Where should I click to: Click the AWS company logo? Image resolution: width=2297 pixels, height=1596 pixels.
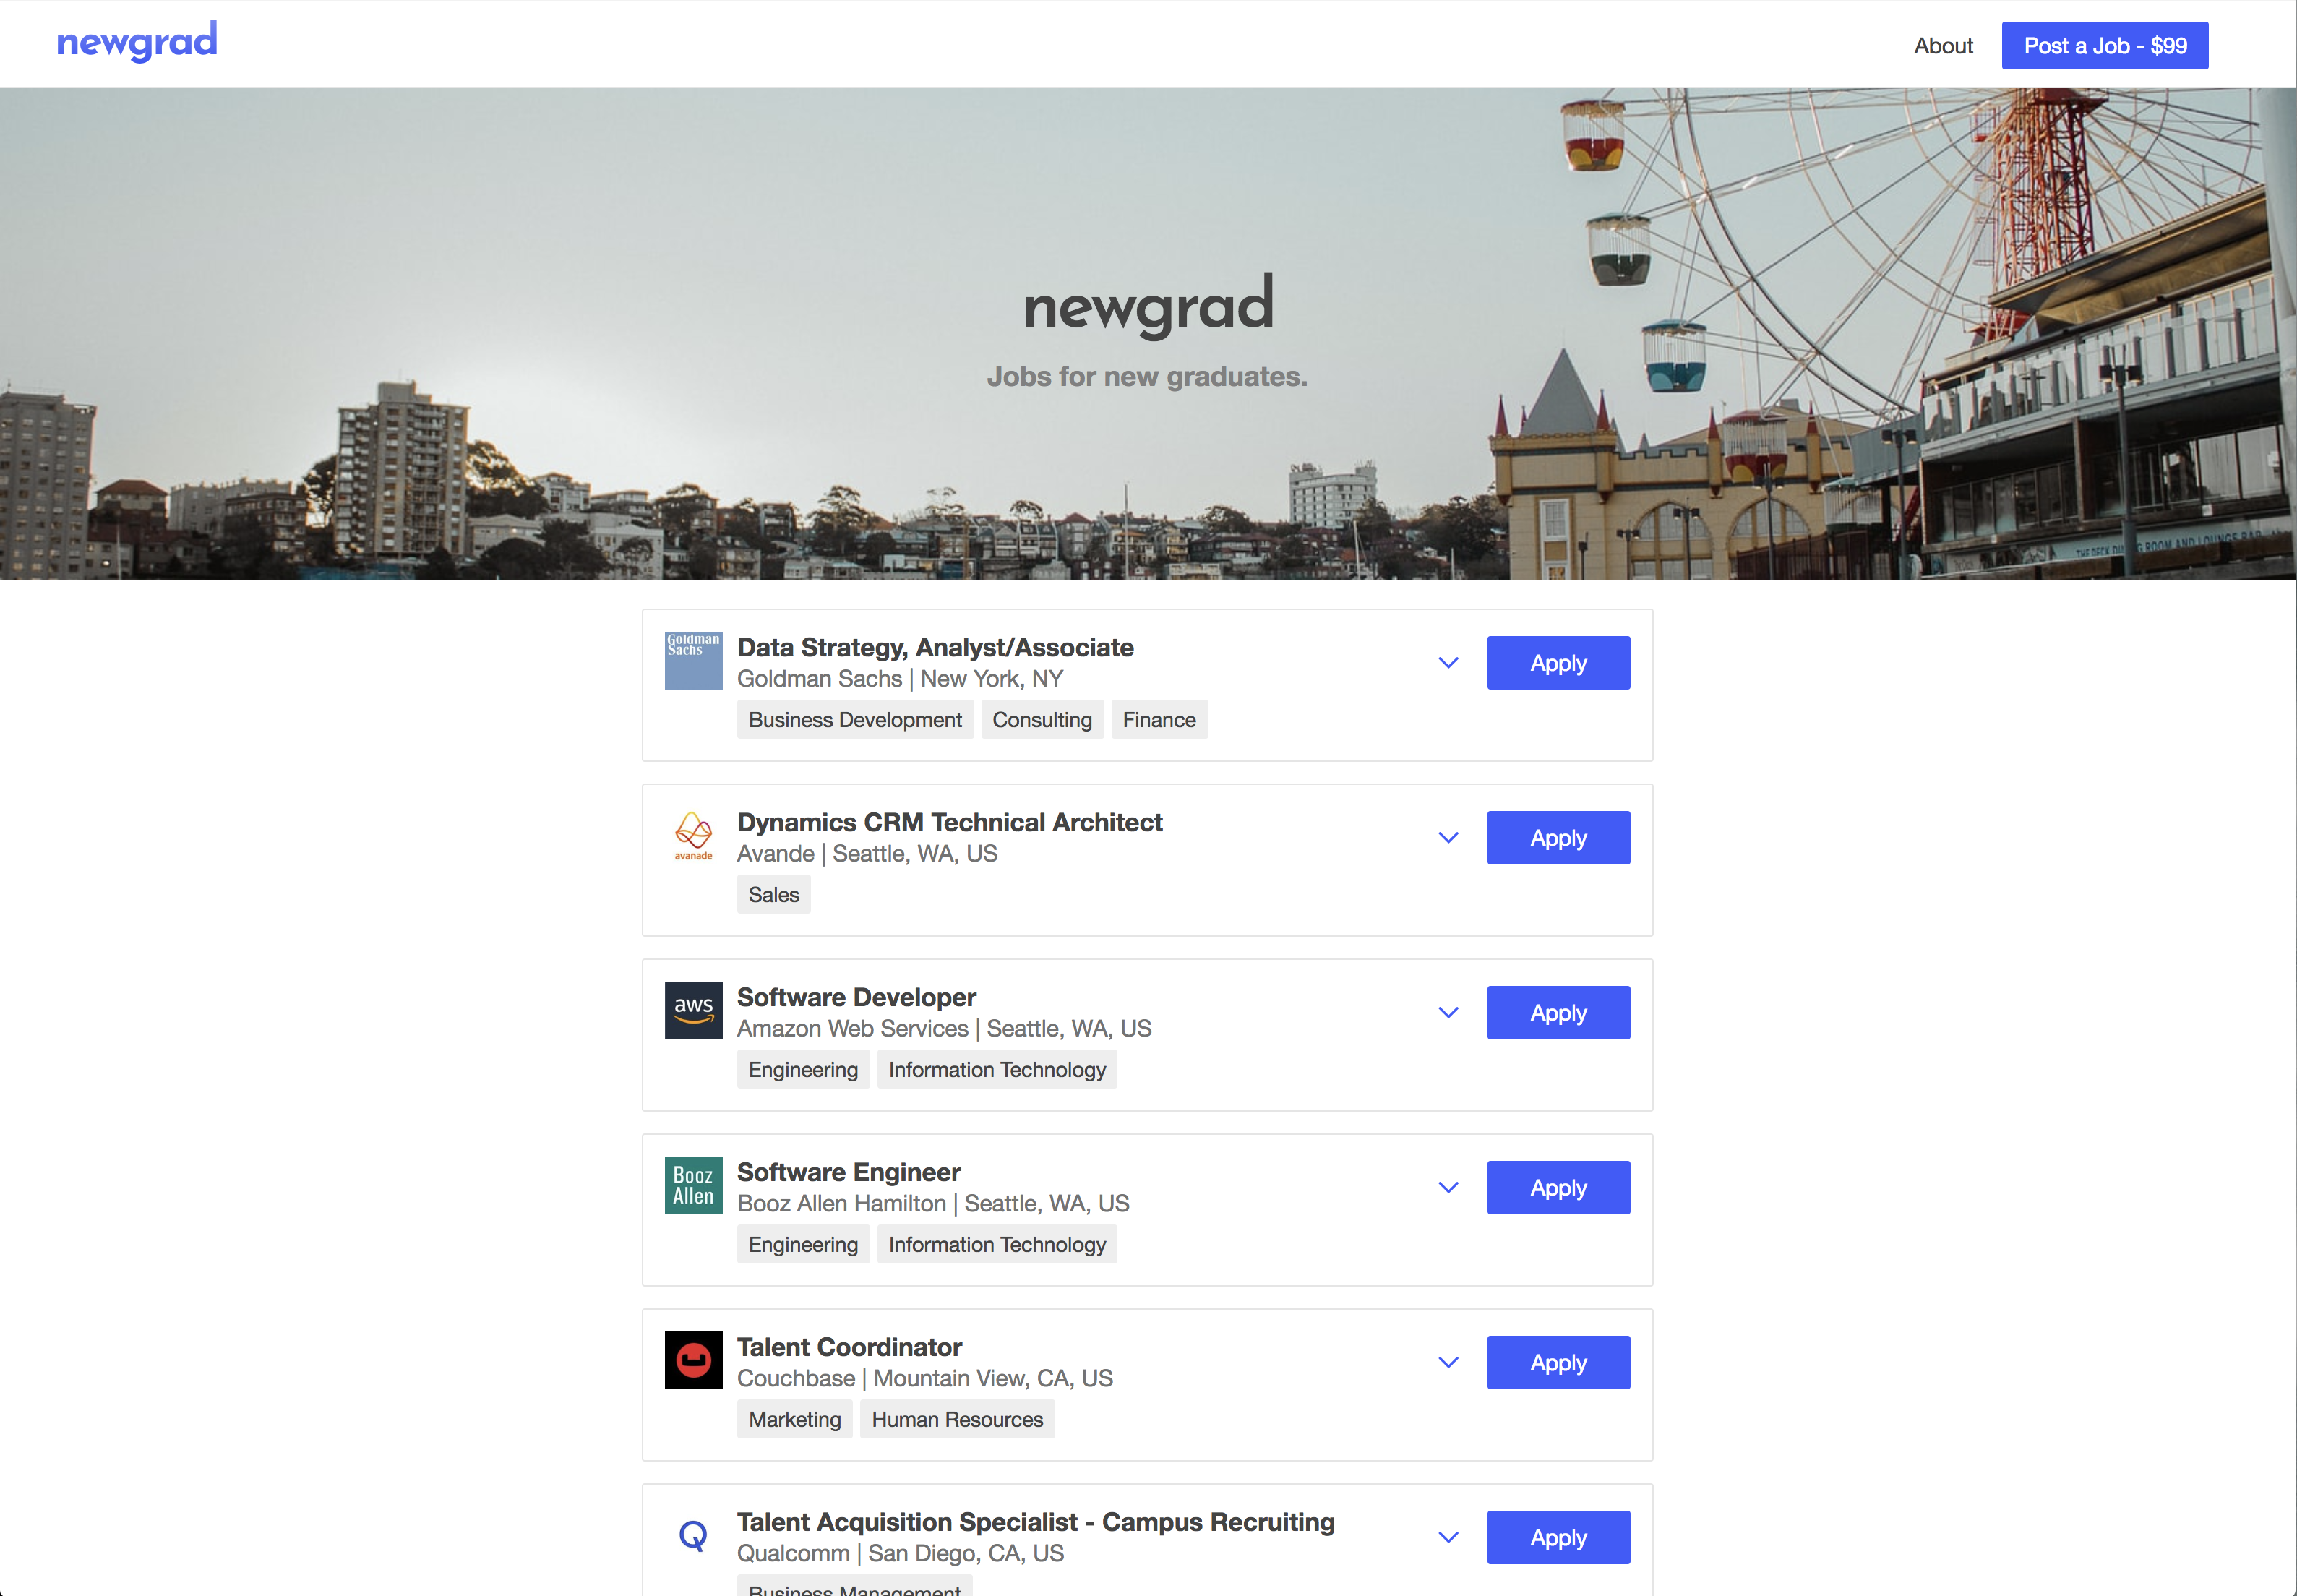point(693,1010)
